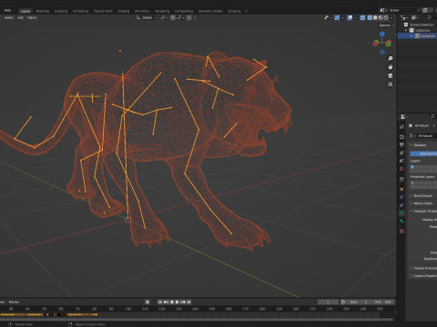
Task: Open the green Bone properties tab
Action: coord(401,222)
